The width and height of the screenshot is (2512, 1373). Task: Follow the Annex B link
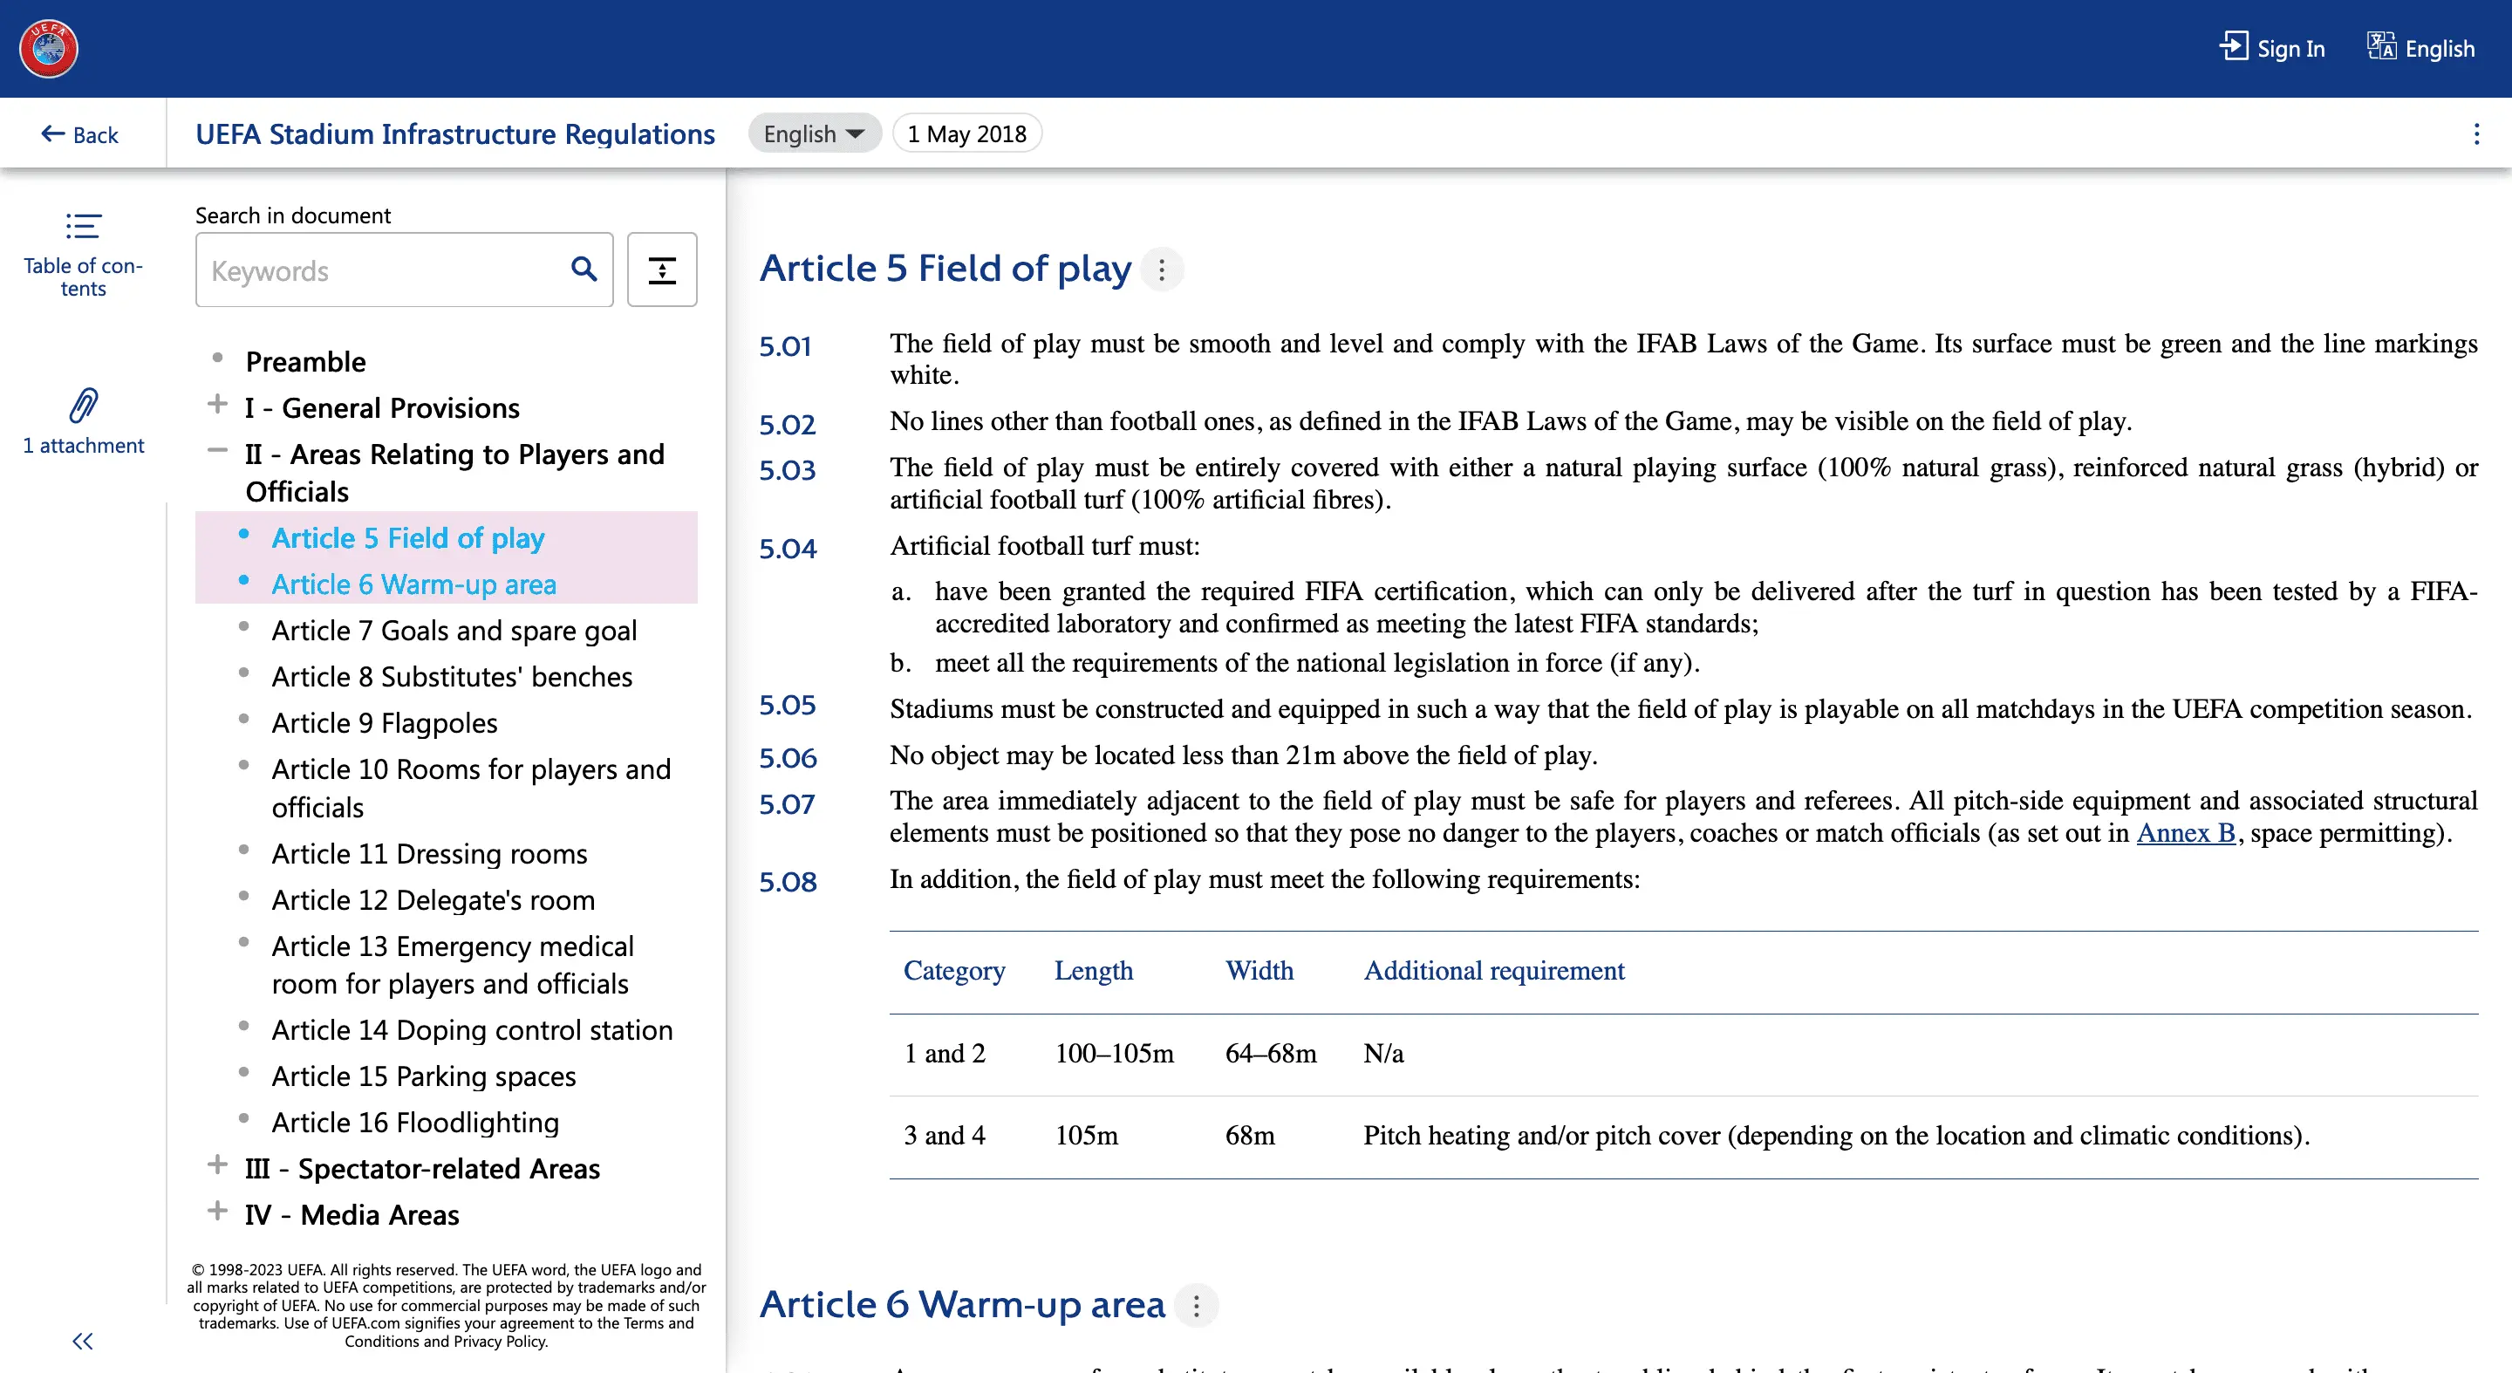click(2185, 833)
